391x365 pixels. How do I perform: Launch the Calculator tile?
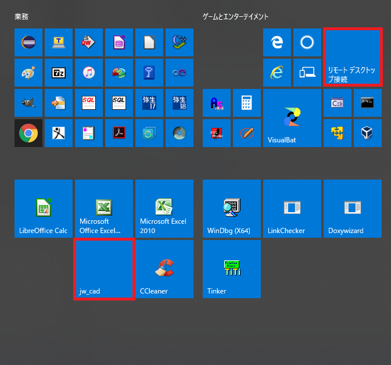247,103
